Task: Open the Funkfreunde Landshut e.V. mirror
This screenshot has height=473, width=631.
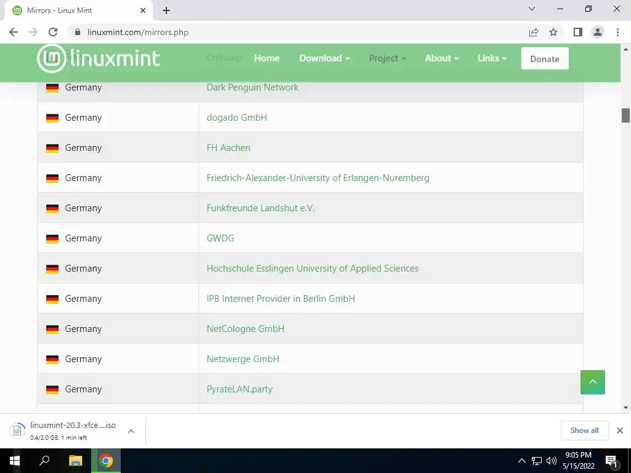Action: [261, 208]
